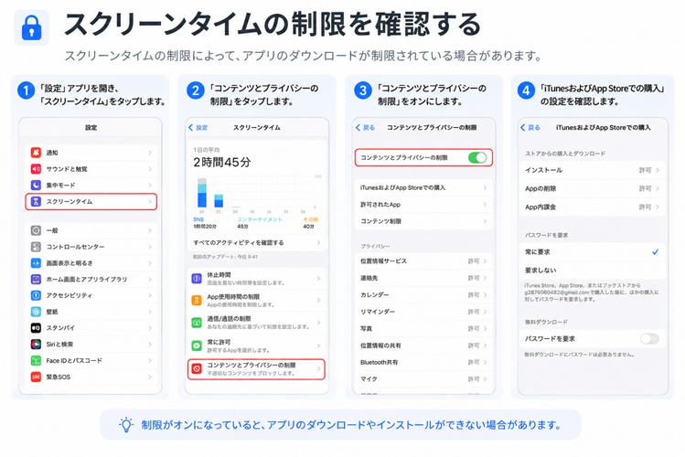685x457 pixels.
Task: Tap 戻る on コンテンツとプライバシーの制限 screen
Action: [365, 127]
